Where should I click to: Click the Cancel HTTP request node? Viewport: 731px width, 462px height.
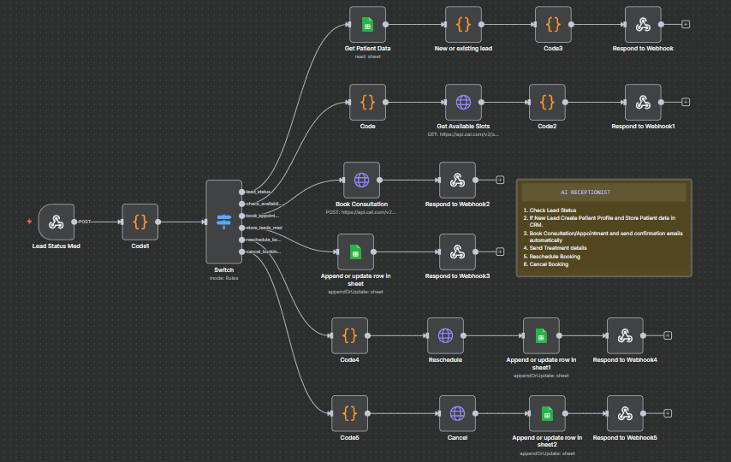click(457, 413)
